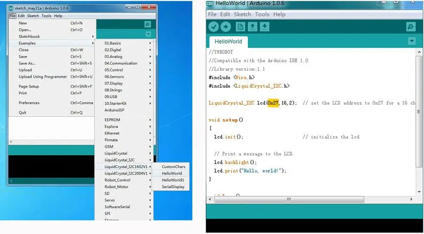This screenshot has height=234, width=424.
Task: Open the HelloWorld example sketch
Action: coord(171,173)
